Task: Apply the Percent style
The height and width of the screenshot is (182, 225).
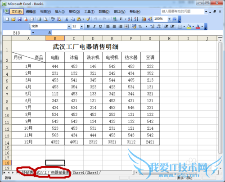Action: 140,27
